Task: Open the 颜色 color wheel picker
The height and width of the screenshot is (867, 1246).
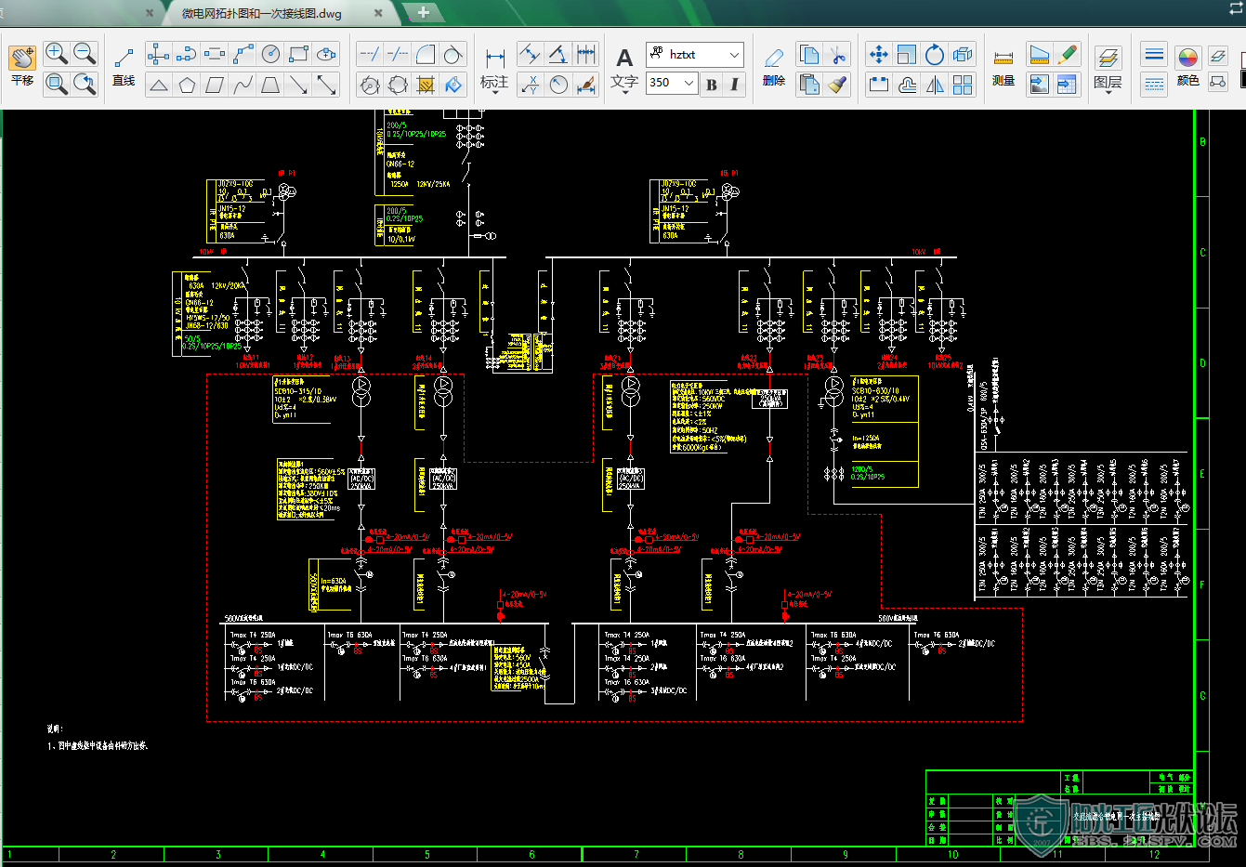Action: [1187, 58]
